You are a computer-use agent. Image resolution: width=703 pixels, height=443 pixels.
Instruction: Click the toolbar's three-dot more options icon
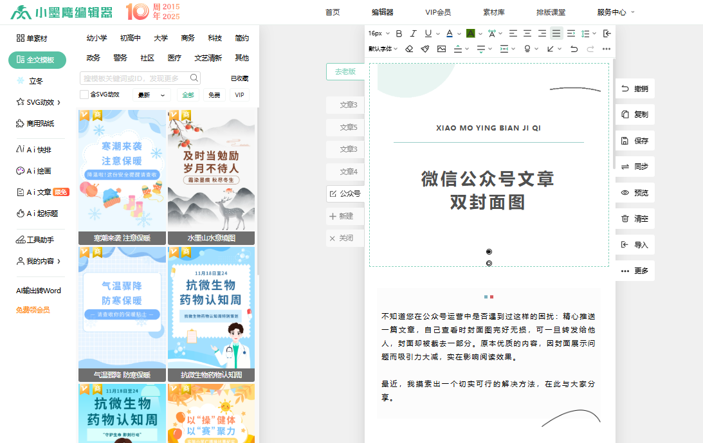[606, 49]
